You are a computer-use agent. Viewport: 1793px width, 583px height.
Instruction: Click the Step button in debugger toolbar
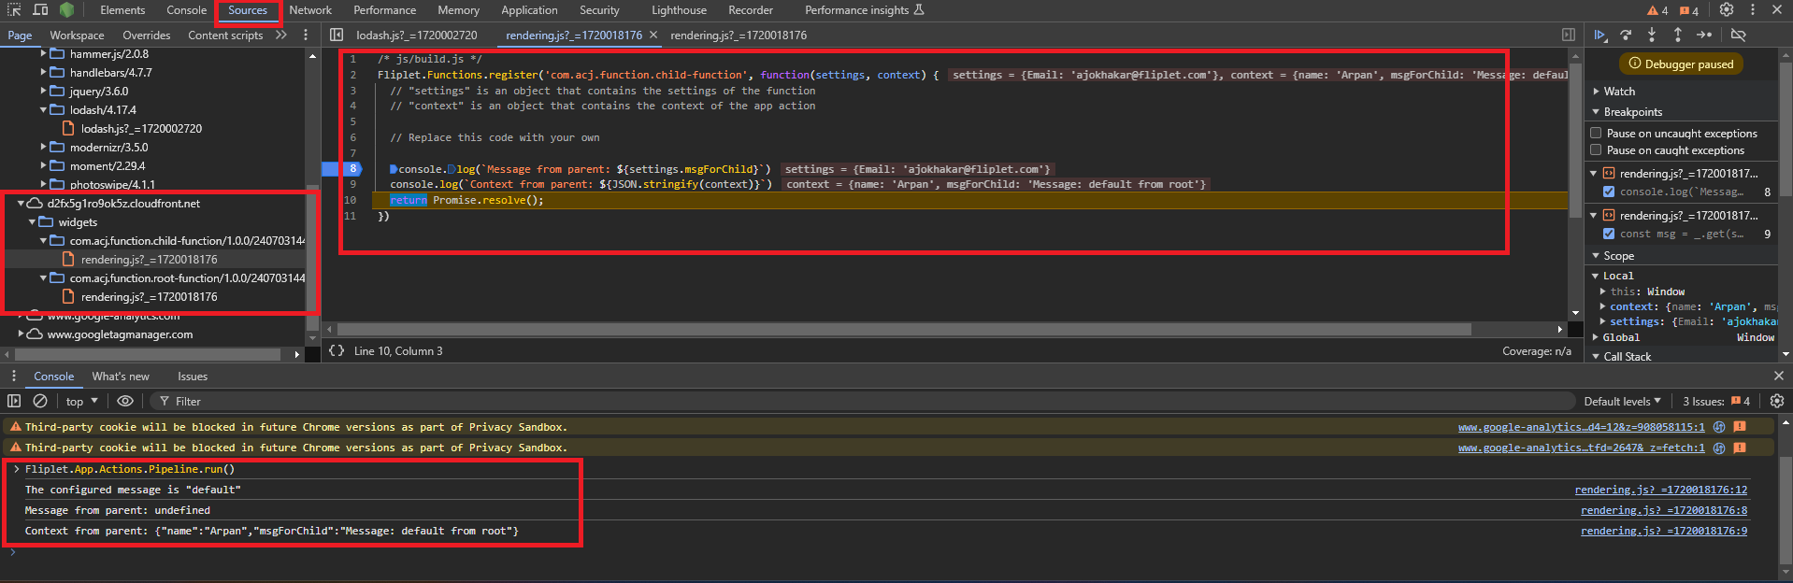coord(1704,36)
